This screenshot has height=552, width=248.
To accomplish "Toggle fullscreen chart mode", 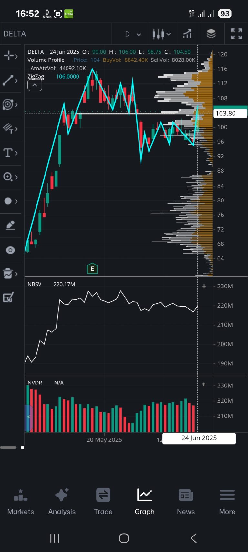I will tap(236, 34).
